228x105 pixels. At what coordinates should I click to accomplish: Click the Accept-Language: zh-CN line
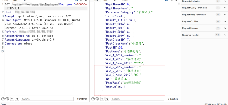pyautogui.click(x=30, y=40)
